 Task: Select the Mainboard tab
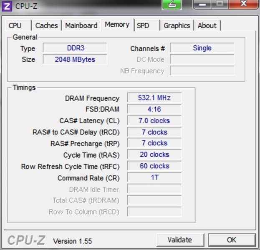coord(81,25)
